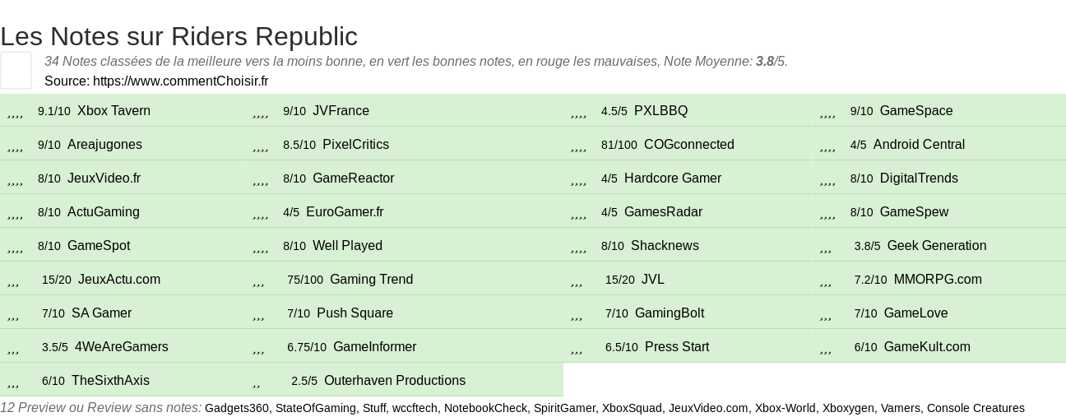Visit the Shacknews review
The height and width of the screenshot is (417, 1066).
[665, 246]
